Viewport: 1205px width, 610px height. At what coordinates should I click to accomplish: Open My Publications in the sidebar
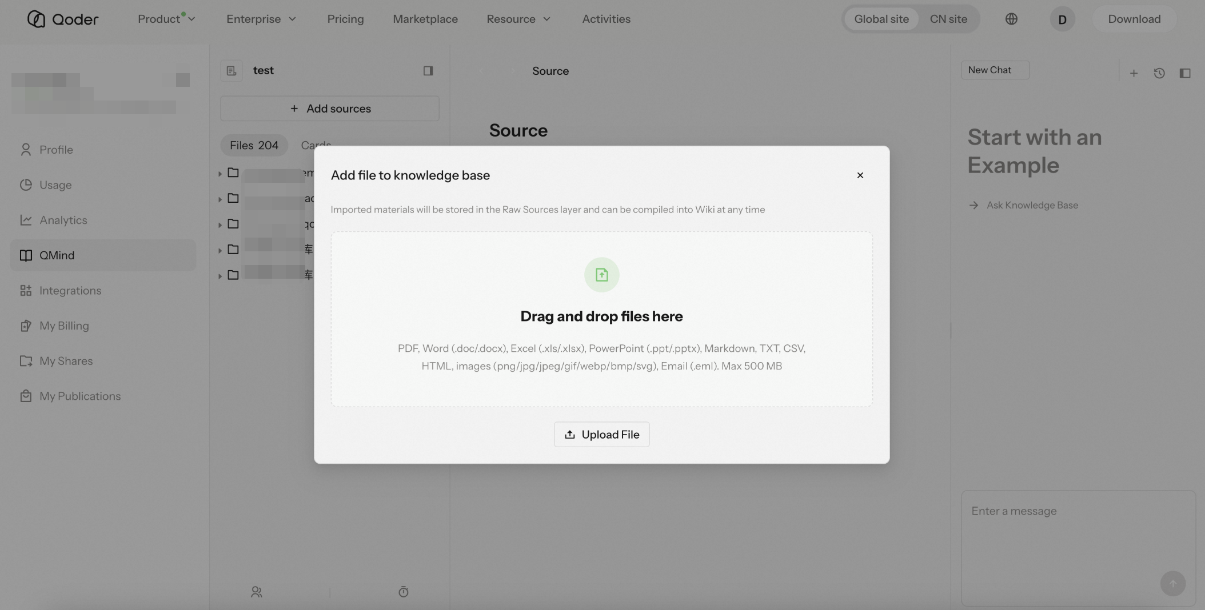103,396
